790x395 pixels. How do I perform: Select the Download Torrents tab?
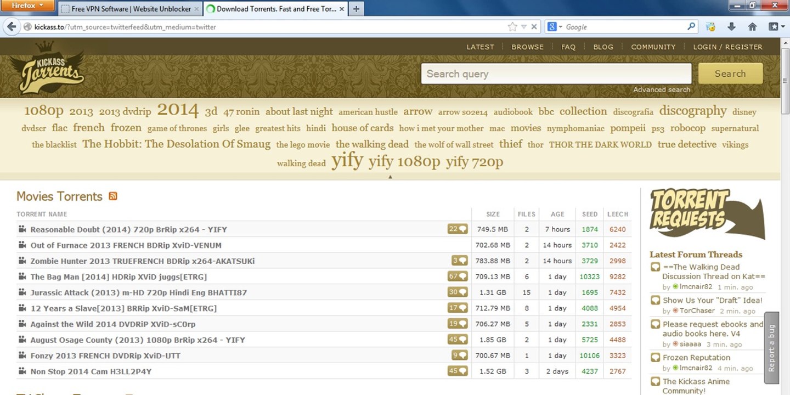[275, 9]
